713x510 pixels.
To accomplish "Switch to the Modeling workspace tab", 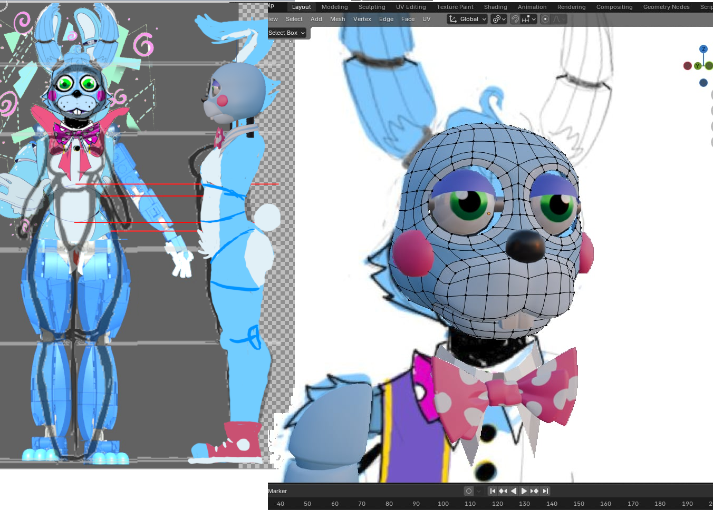I will pos(334,7).
